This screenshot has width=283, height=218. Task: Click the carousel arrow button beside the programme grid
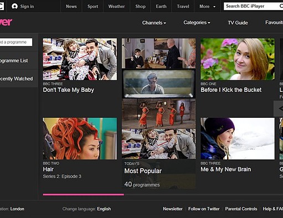tap(279, 108)
